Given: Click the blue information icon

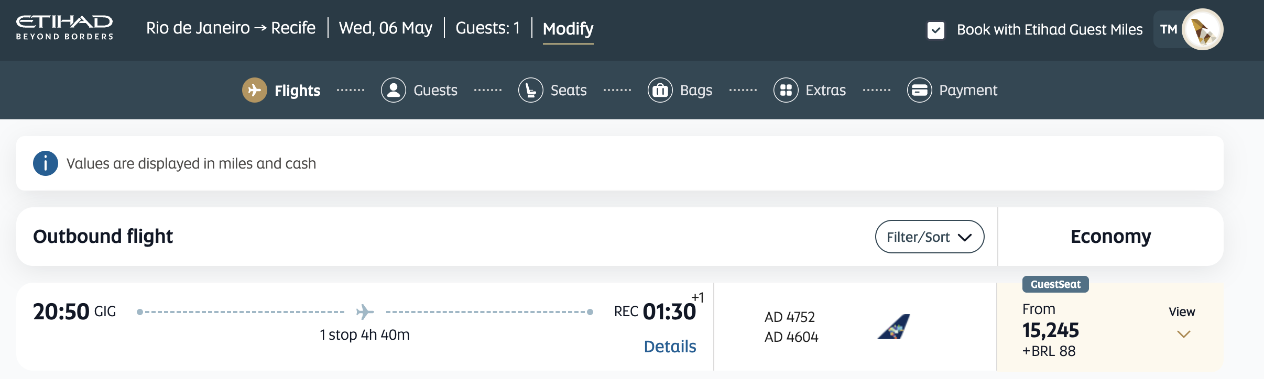Looking at the screenshot, I should click(x=46, y=163).
